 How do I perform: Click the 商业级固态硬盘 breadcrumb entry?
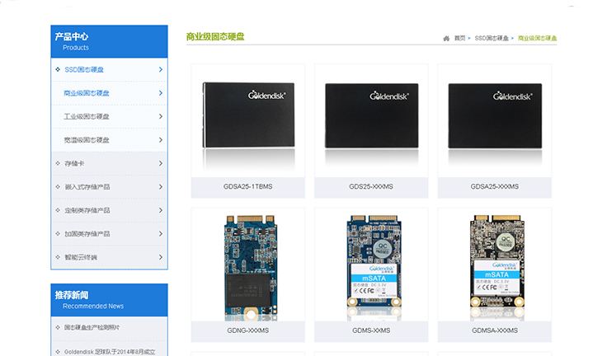(x=538, y=38)
